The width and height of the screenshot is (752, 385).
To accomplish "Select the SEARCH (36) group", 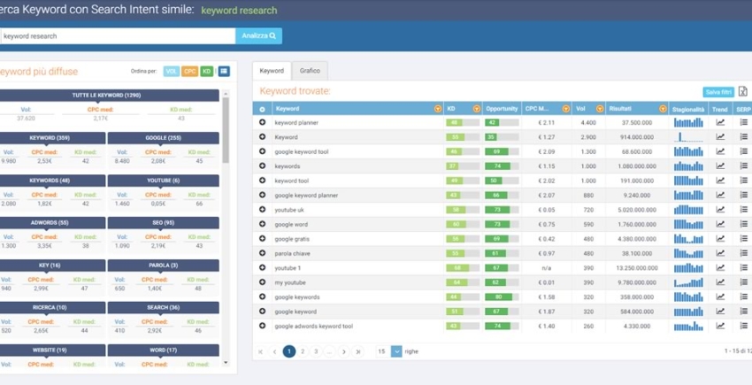I will [x=164, y=308].
